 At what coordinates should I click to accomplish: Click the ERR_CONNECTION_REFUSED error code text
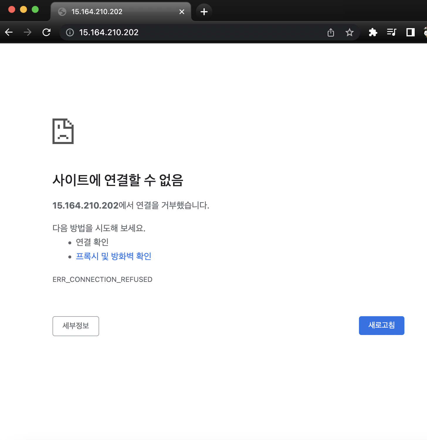pyautogui.click(x=102, y=280)
